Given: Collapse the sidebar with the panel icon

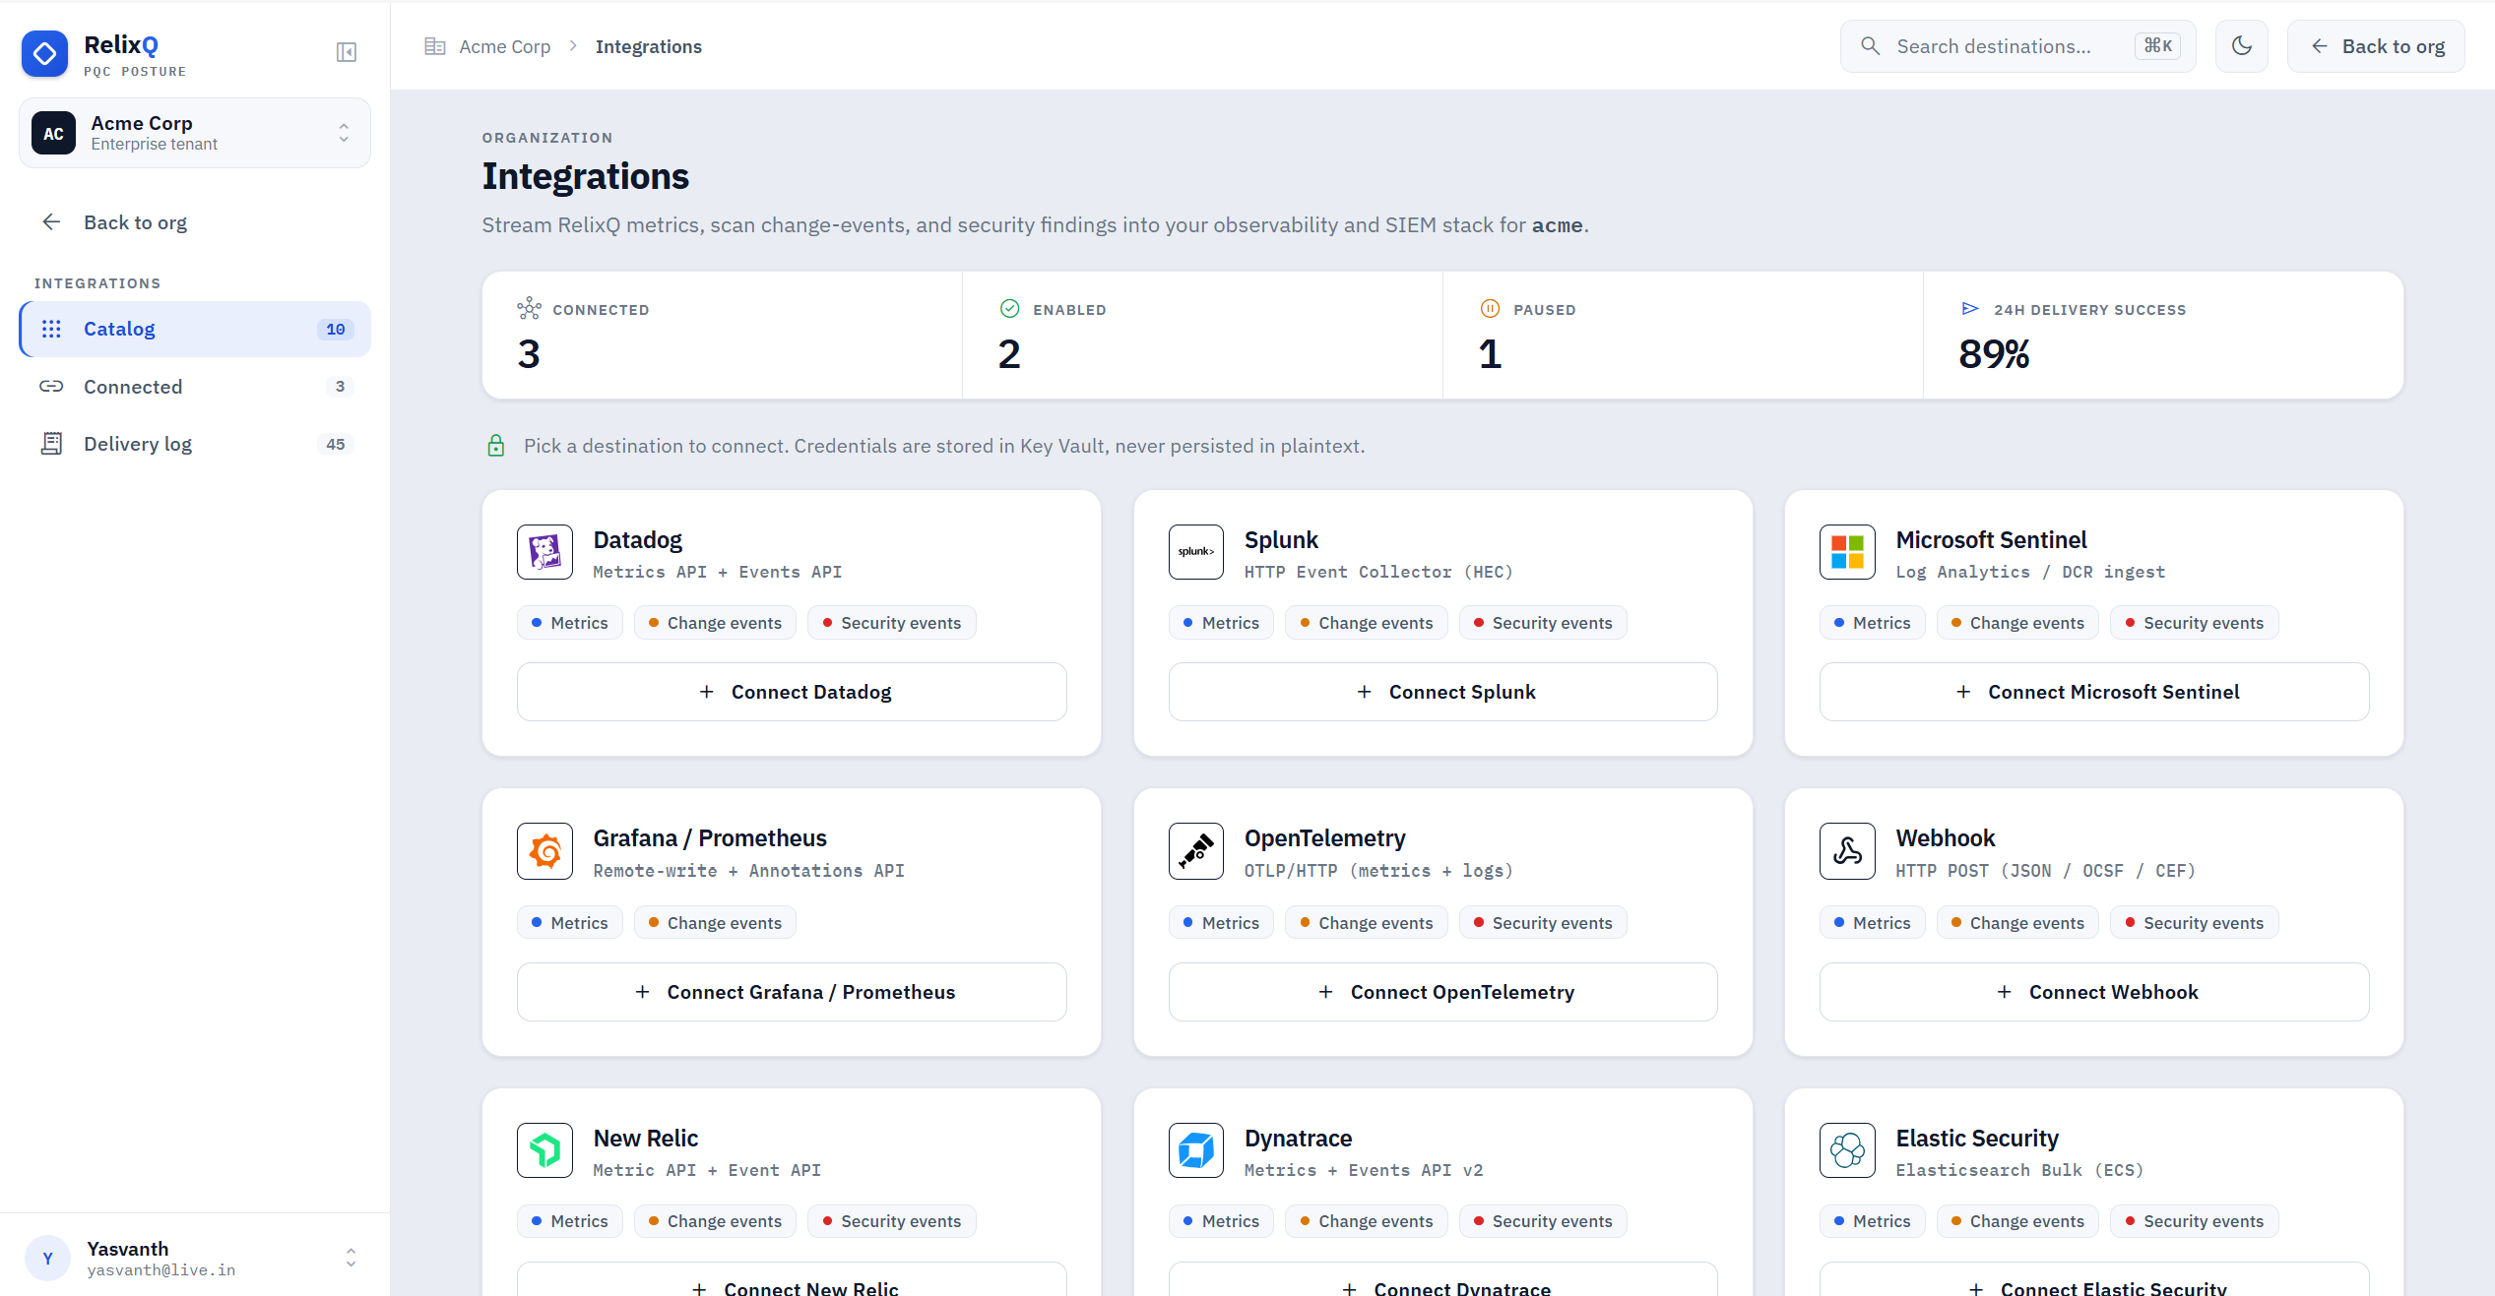Looking at the screenshot, I should [x=347, y=52].
